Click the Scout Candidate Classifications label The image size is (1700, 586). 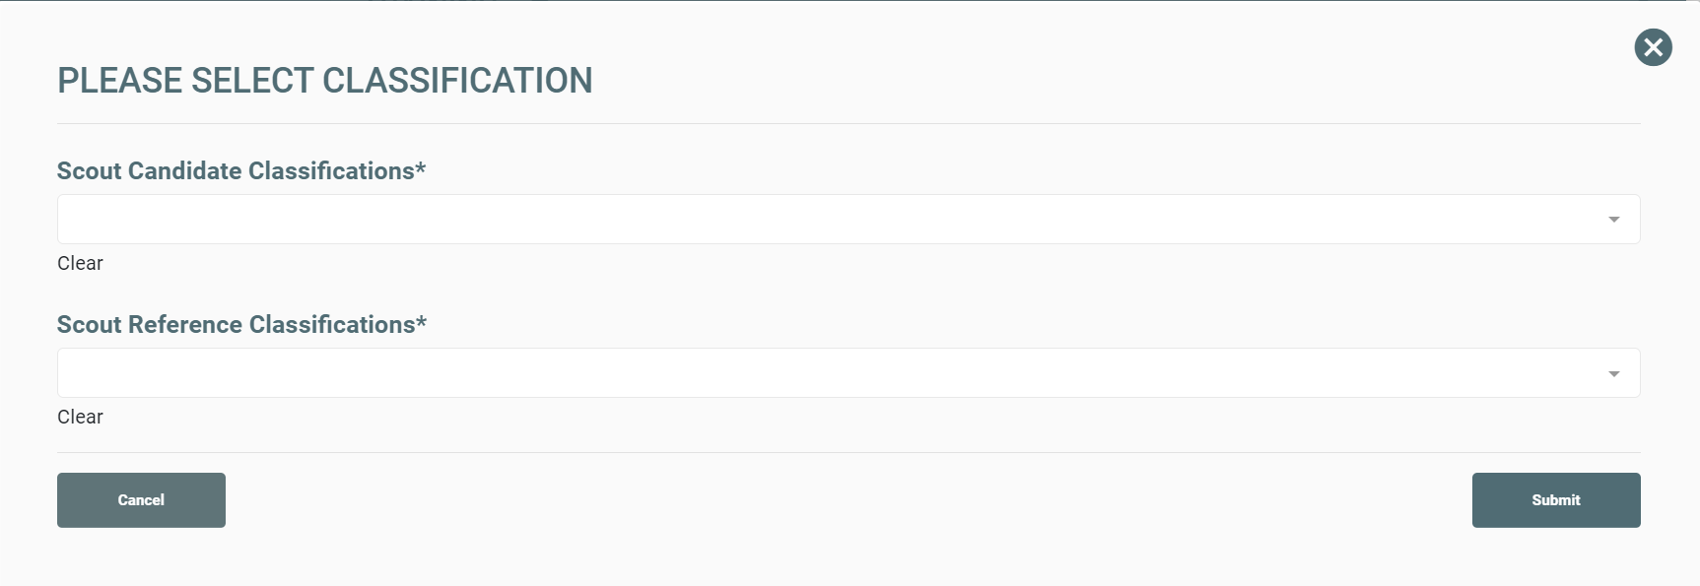click(241, 170)
